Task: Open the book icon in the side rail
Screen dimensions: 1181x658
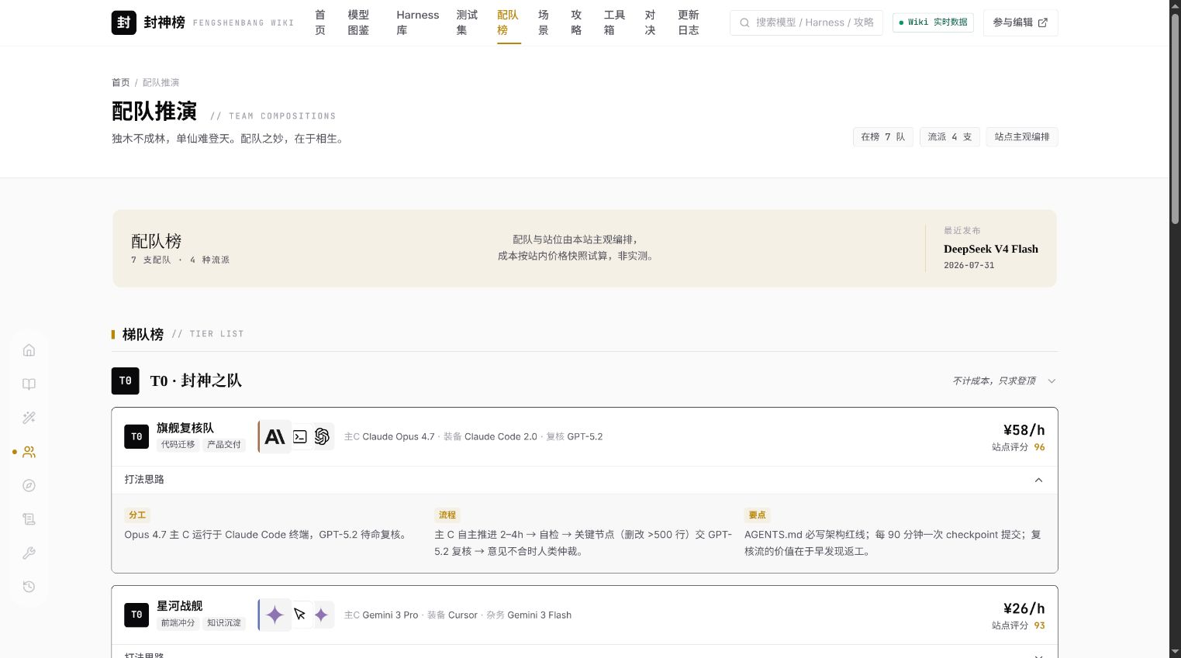Action: 29,384
